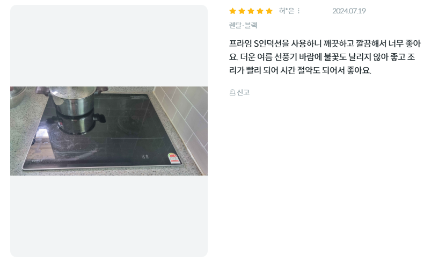Click the fourth yellow rating star
Screen dimensions: 431x262
(260, 11)
